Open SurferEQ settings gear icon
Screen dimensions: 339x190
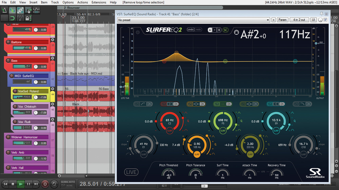pos(138,33)
